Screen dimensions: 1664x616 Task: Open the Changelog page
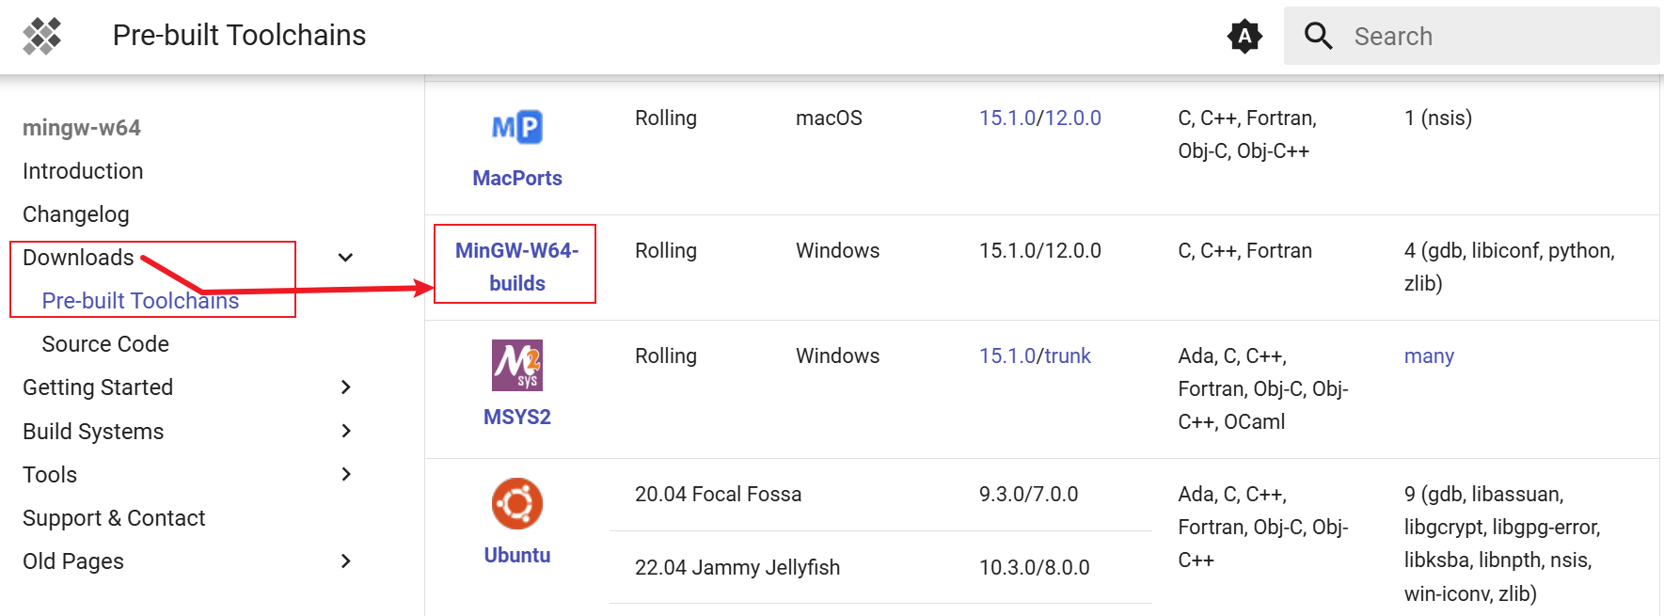click(x=76, y=214)
